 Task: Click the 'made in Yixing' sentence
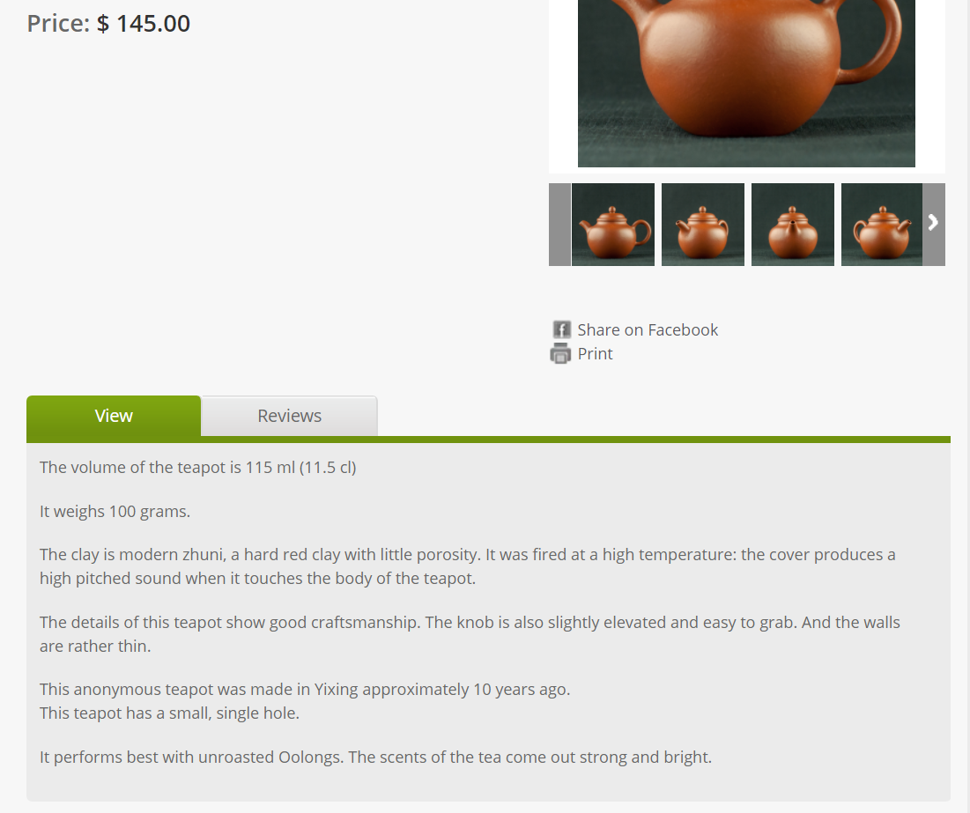coord(305,690)
